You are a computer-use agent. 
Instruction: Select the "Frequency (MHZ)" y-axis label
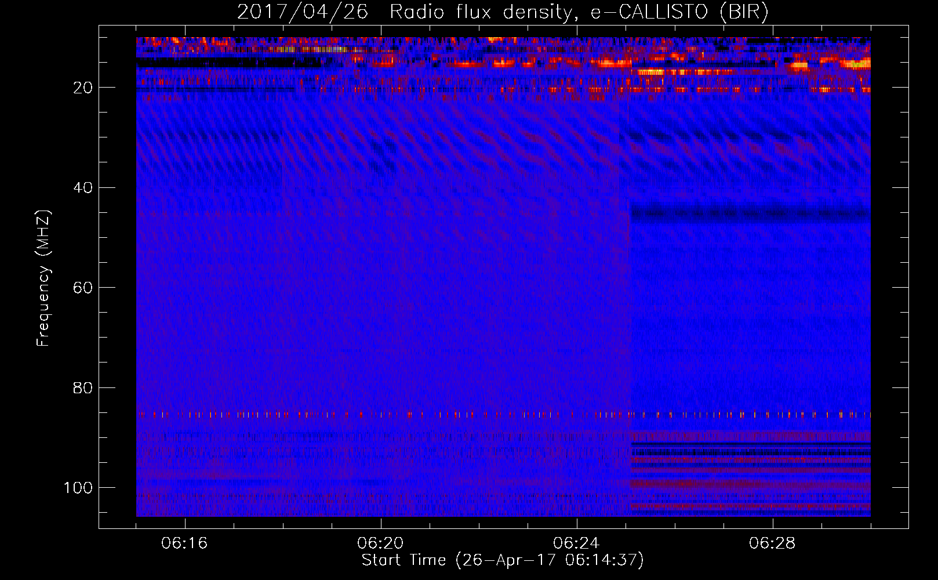(x=43, y=278)
